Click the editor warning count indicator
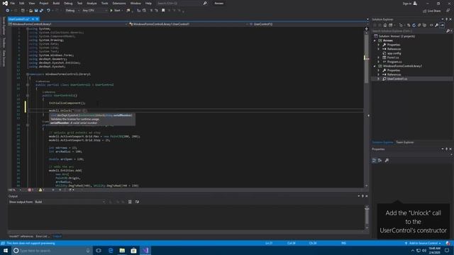Screen dimensions: 454x255 click(x=41, y=190)
